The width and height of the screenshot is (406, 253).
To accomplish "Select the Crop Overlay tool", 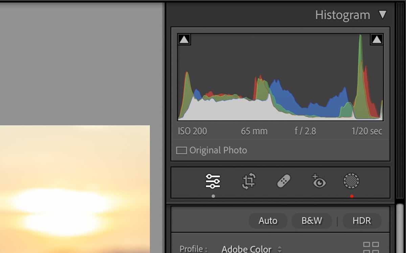I will coord(249,182).
